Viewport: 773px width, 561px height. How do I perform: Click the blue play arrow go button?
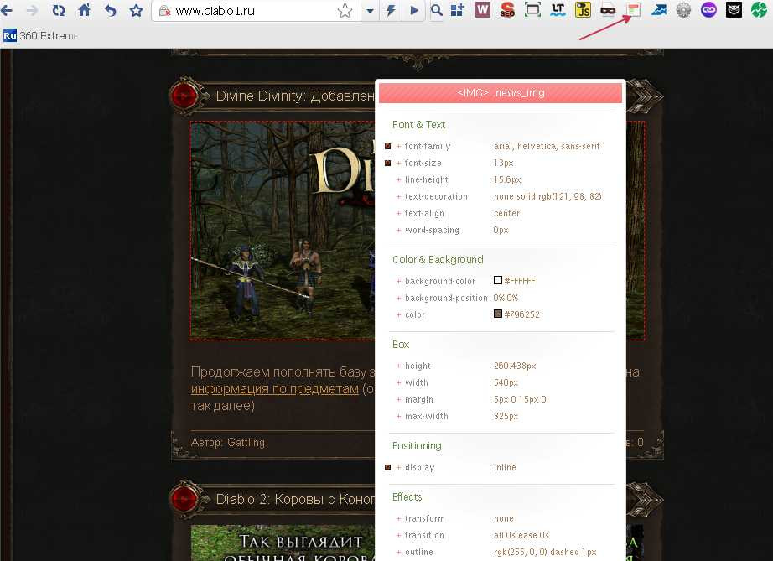pos(414,10)
